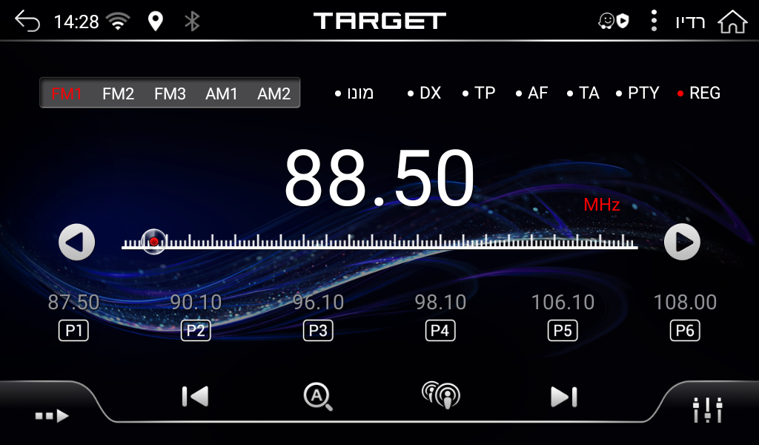The image size is (759, 445).
Task: Go to the home screen icon
Action: click(x=732, y=22)
